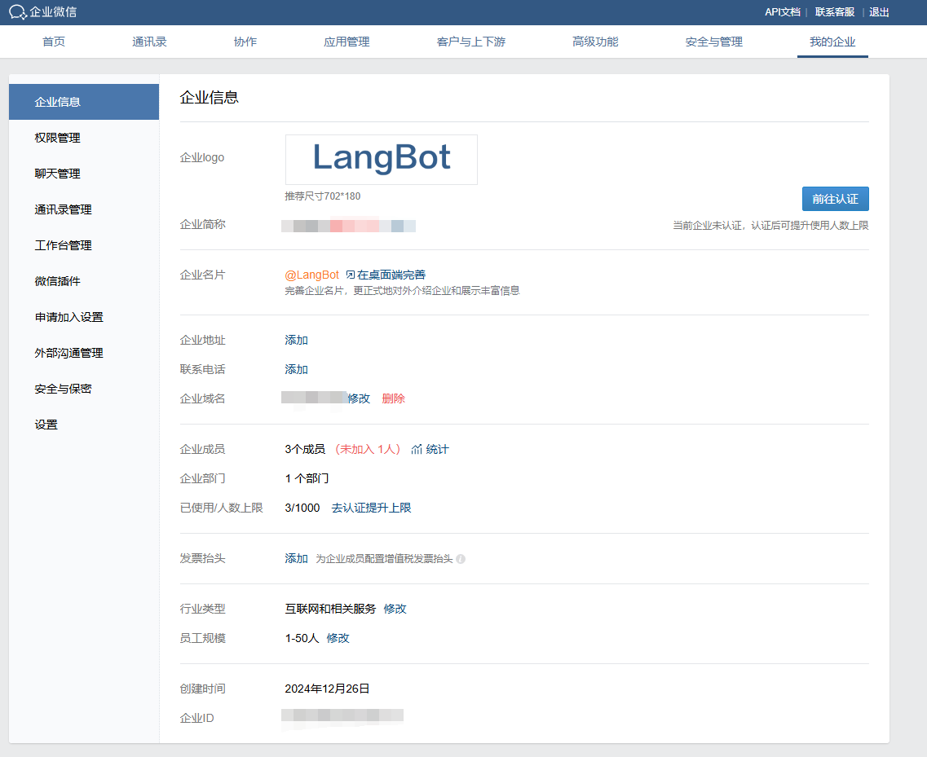Image resolution: width=927 pixels, height=757 pixels.
Task: Click 删除 next to the enterprise domain
Action: point(395,398)
